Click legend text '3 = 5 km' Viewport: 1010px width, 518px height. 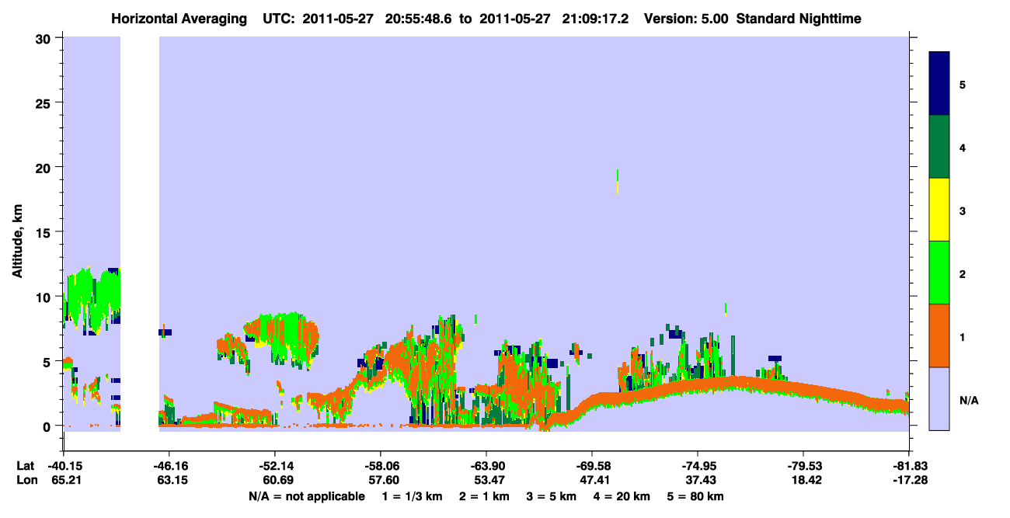[x=551, y=496]
